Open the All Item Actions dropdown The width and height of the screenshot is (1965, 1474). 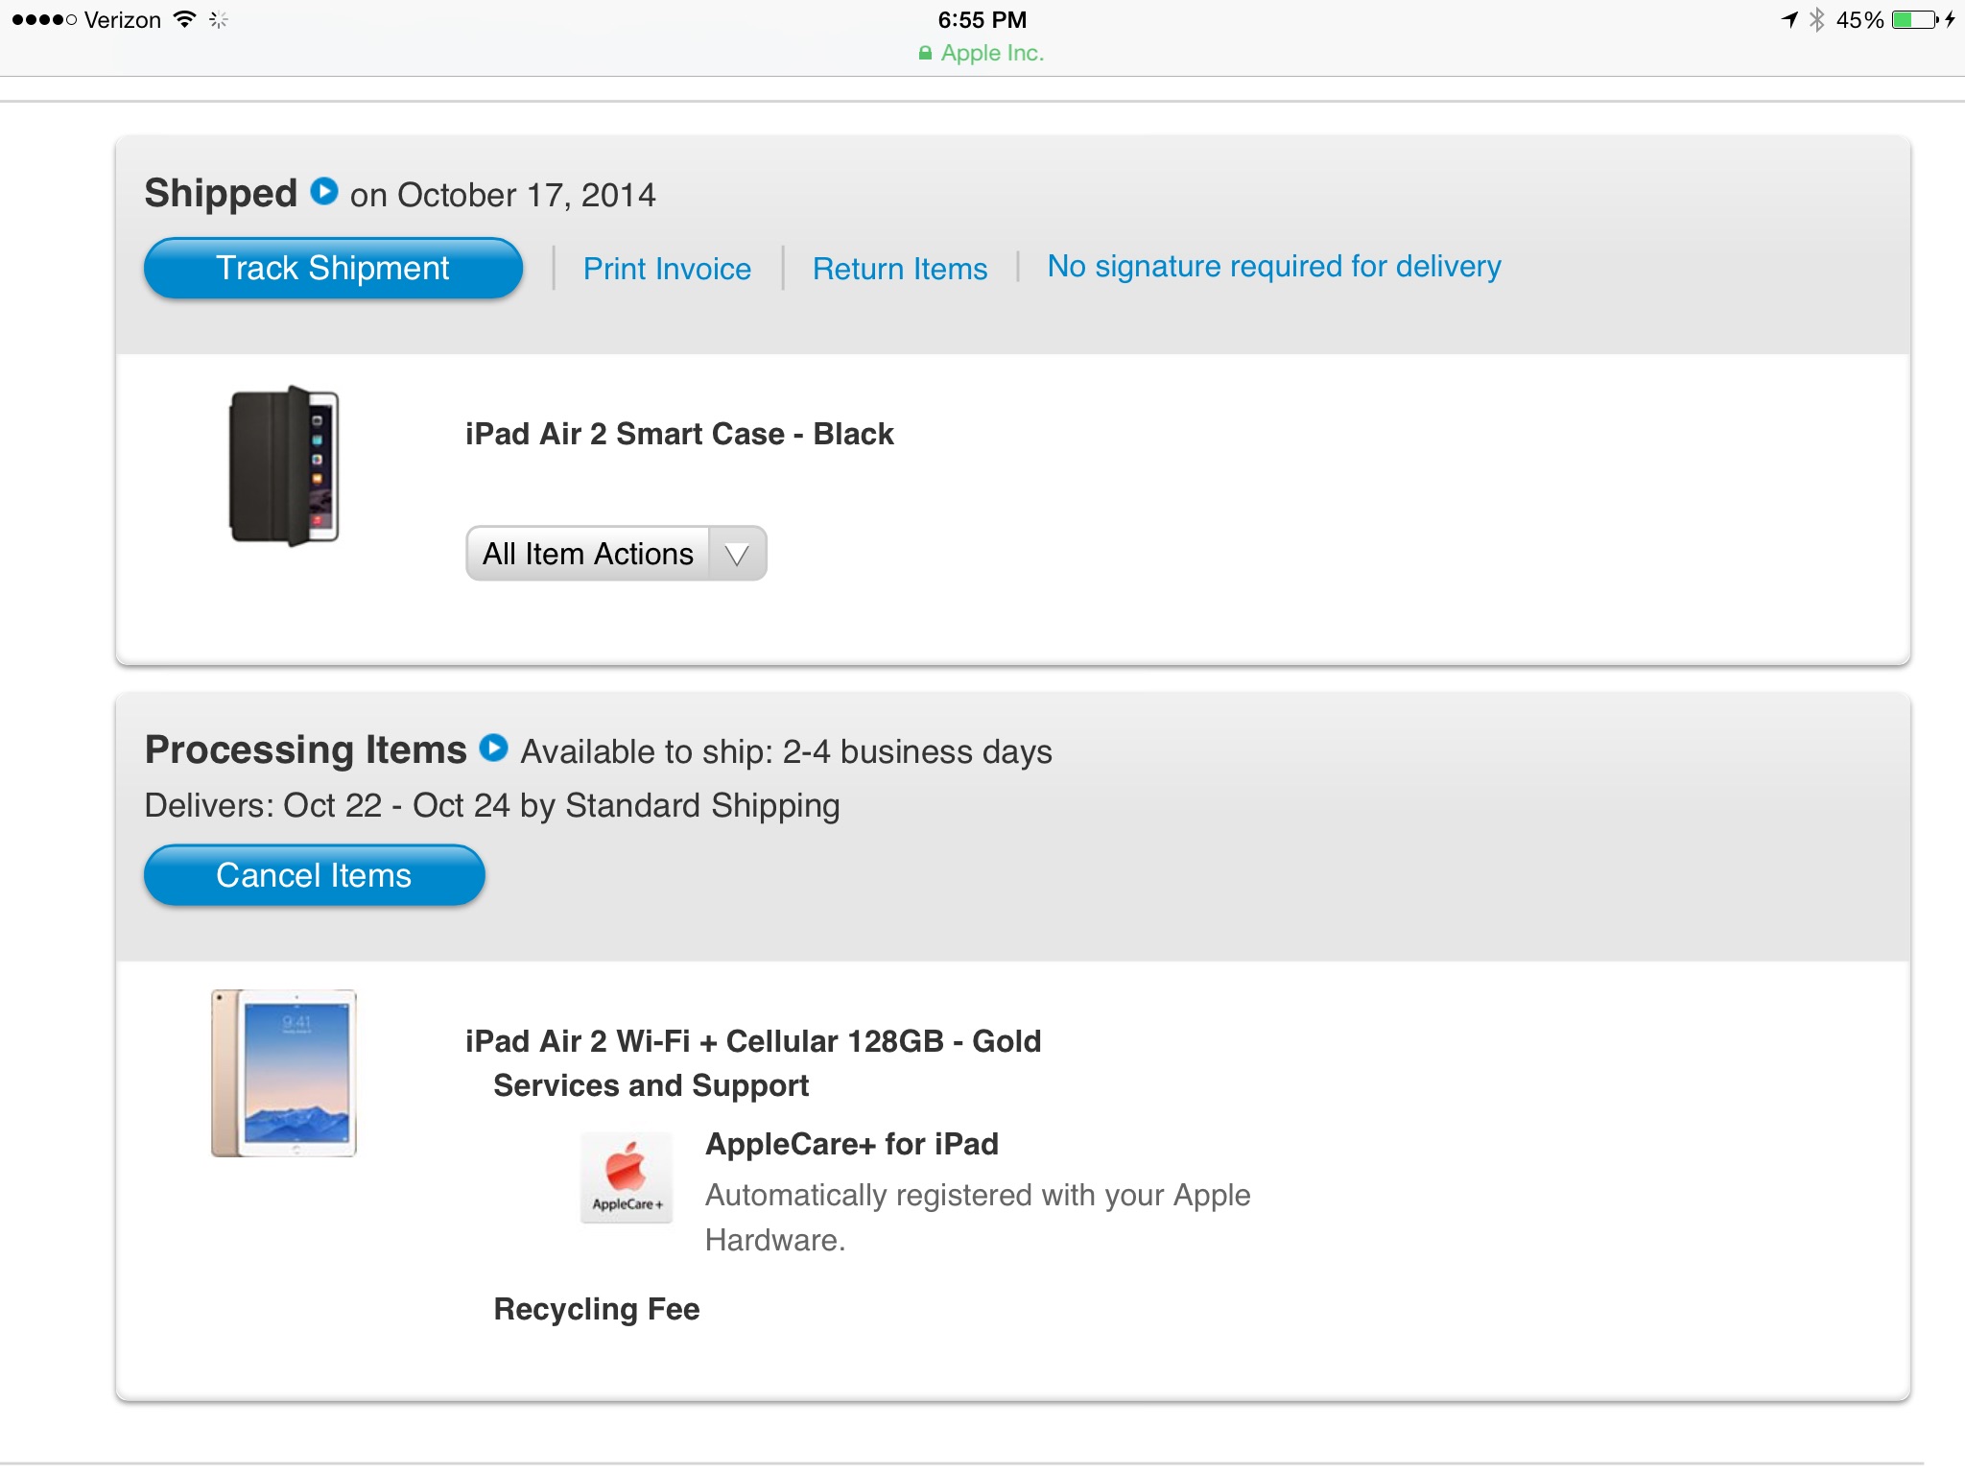pyautogui.click(x=616, y=553)
